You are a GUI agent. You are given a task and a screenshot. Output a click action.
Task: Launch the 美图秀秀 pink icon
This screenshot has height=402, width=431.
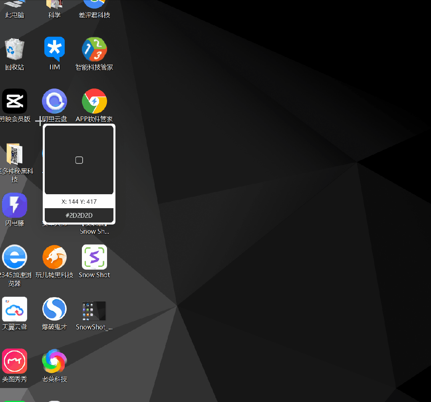(14, 361)
